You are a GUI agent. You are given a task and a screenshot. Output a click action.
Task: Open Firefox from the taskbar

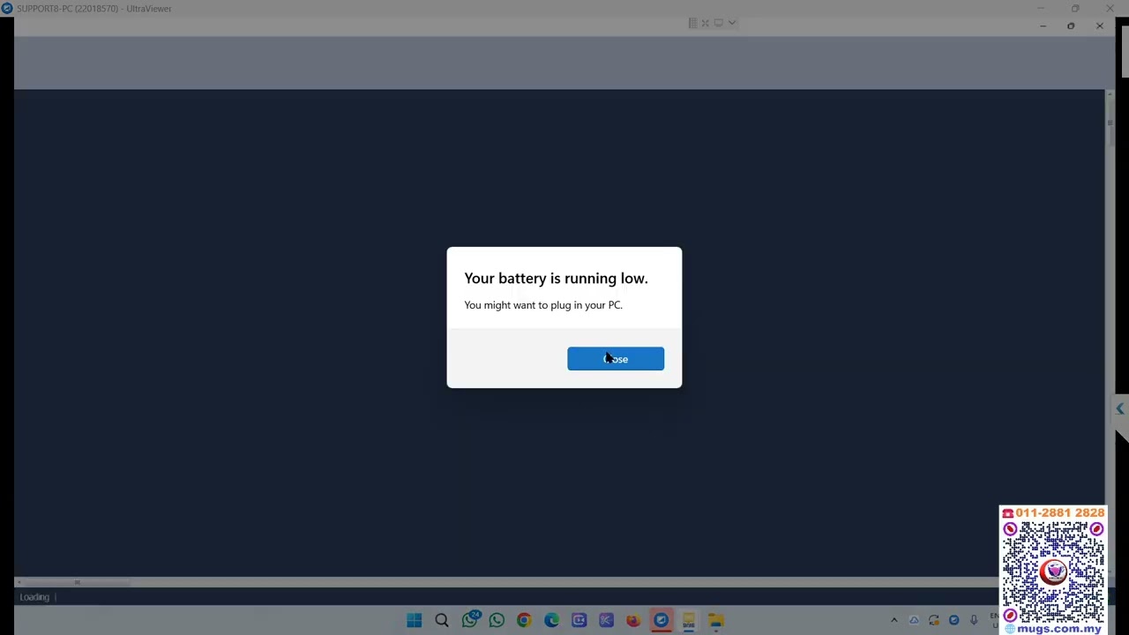(633, 620)
